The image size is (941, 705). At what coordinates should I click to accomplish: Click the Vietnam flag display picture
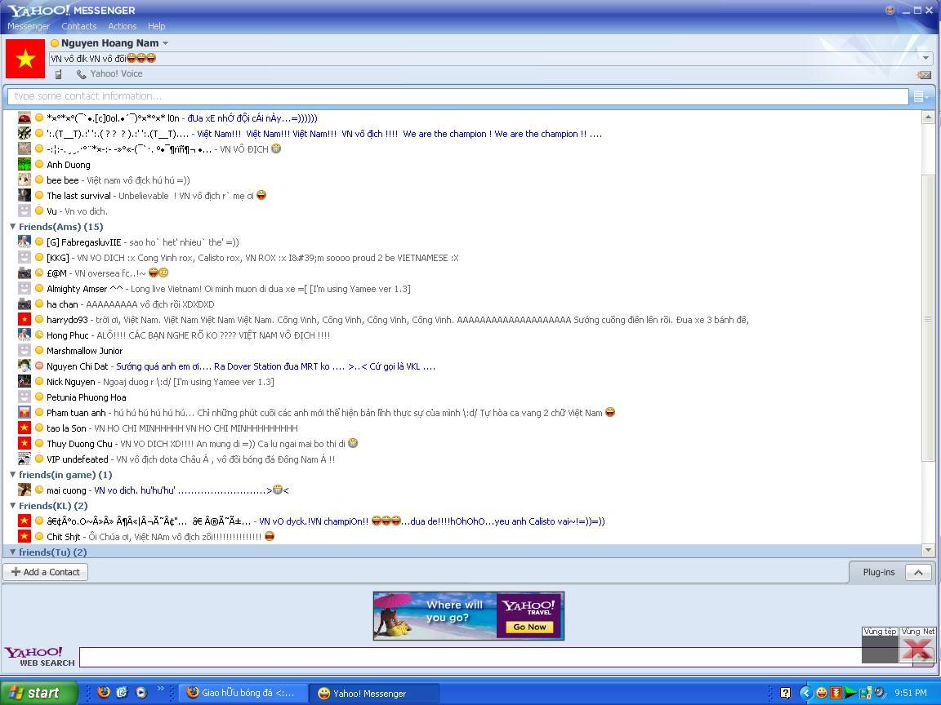click(25, 59)
